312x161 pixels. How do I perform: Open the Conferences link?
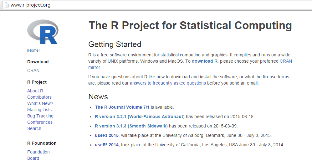click(x=40, y=122)
